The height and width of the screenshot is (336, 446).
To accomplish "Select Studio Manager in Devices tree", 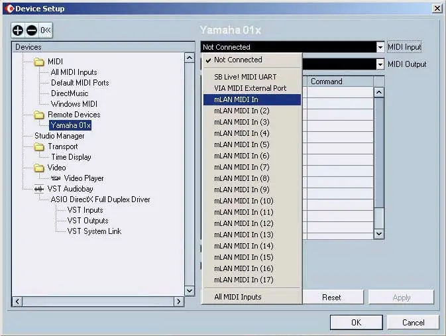I will (x=60, y=136).
